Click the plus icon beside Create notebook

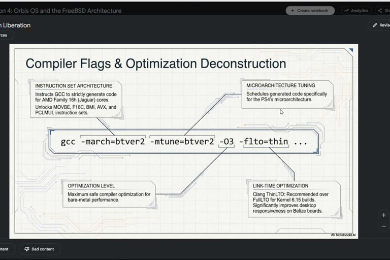pos(292,11)
